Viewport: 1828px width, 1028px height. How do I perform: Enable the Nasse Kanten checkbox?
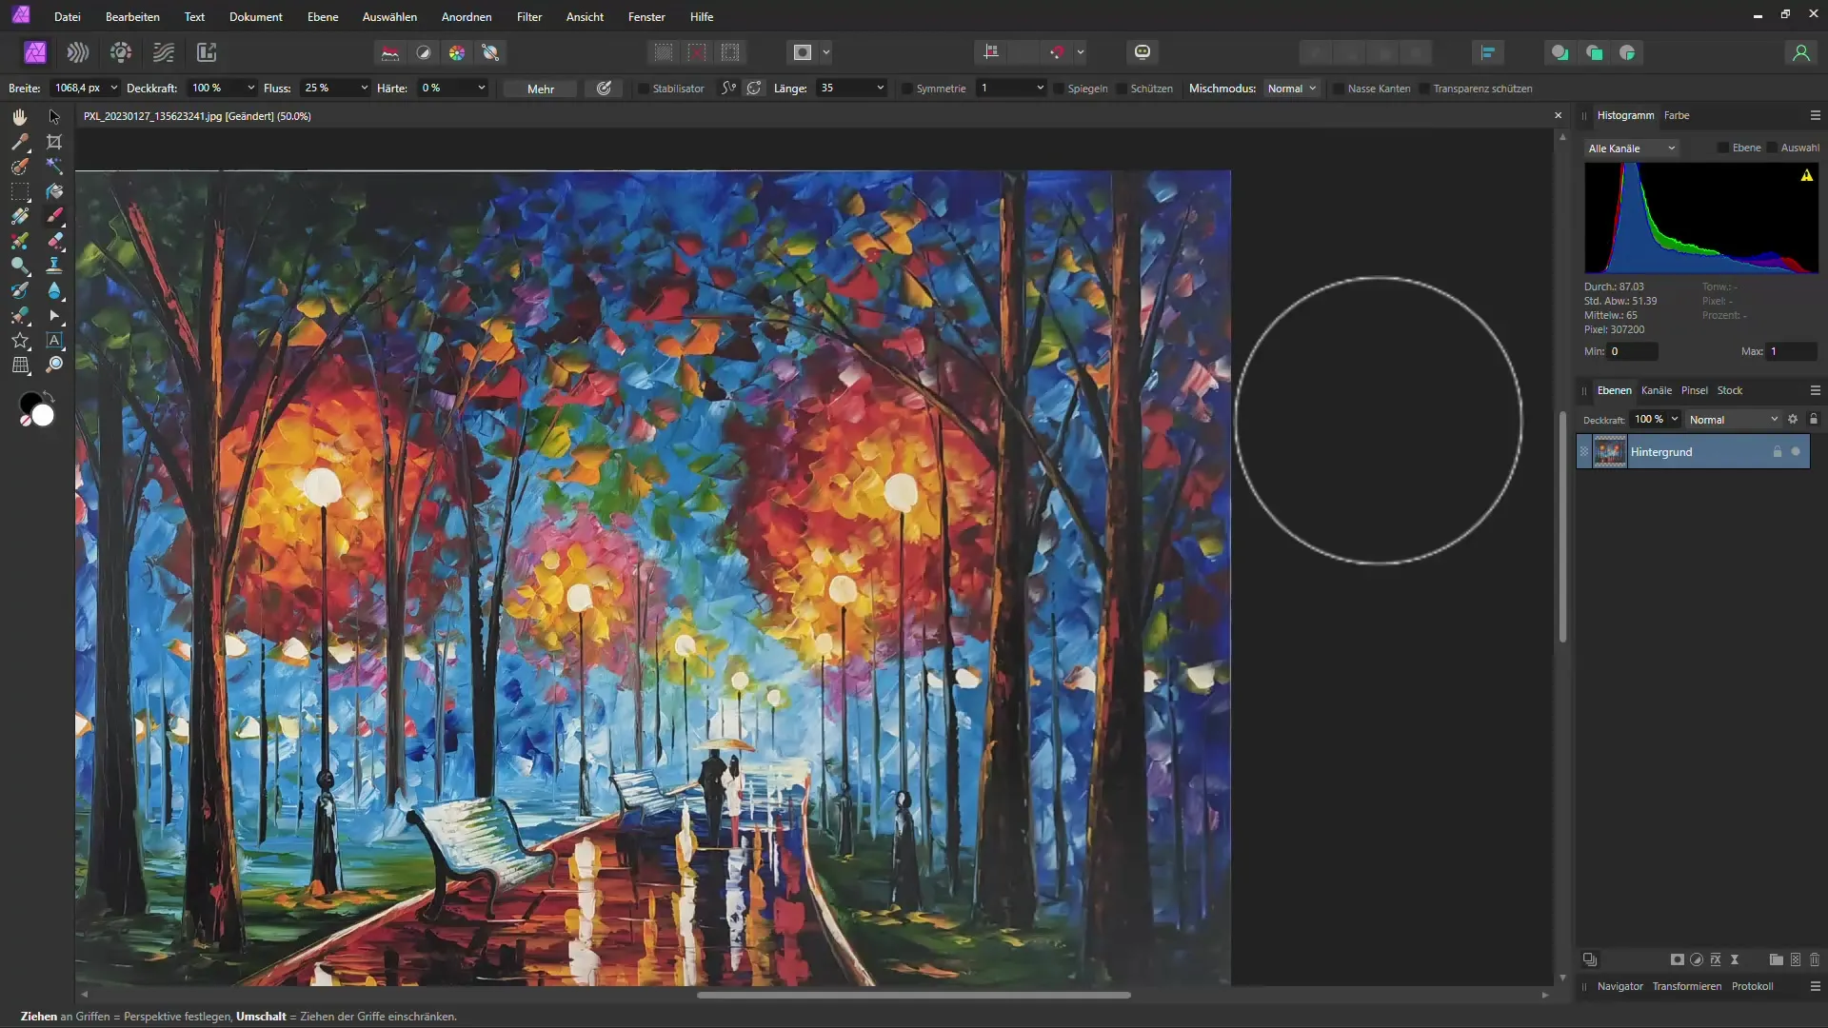[x=1338, y=89]
